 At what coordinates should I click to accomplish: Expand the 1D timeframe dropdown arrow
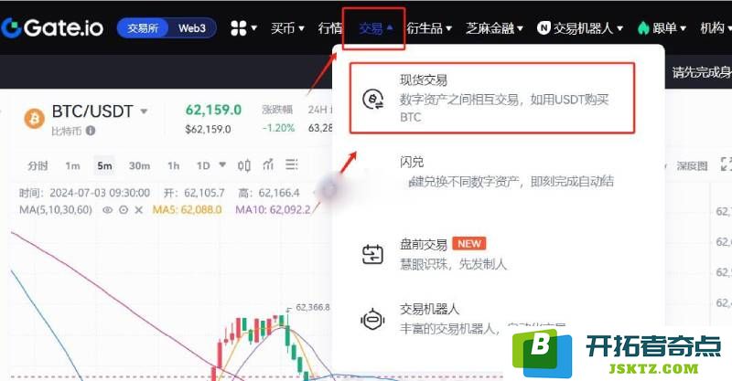pyautogui.click(x=222, y=164)
